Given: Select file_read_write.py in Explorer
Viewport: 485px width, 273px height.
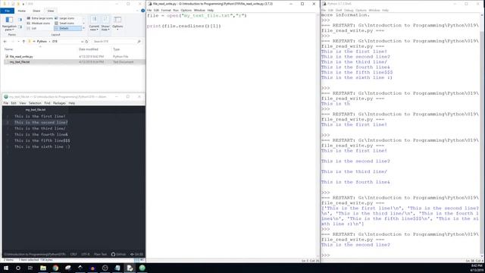Looking at the screenshot, I should pos(21,57).
